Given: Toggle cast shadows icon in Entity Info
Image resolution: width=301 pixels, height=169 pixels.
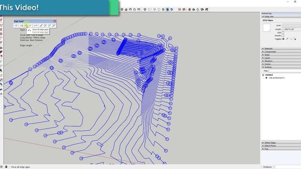Looking at the screenshot, I should pos(295,39).
